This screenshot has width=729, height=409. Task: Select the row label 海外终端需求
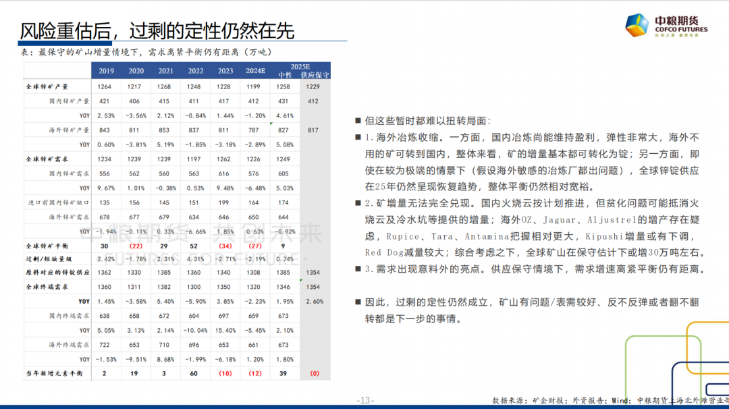(x=69, y=345)
